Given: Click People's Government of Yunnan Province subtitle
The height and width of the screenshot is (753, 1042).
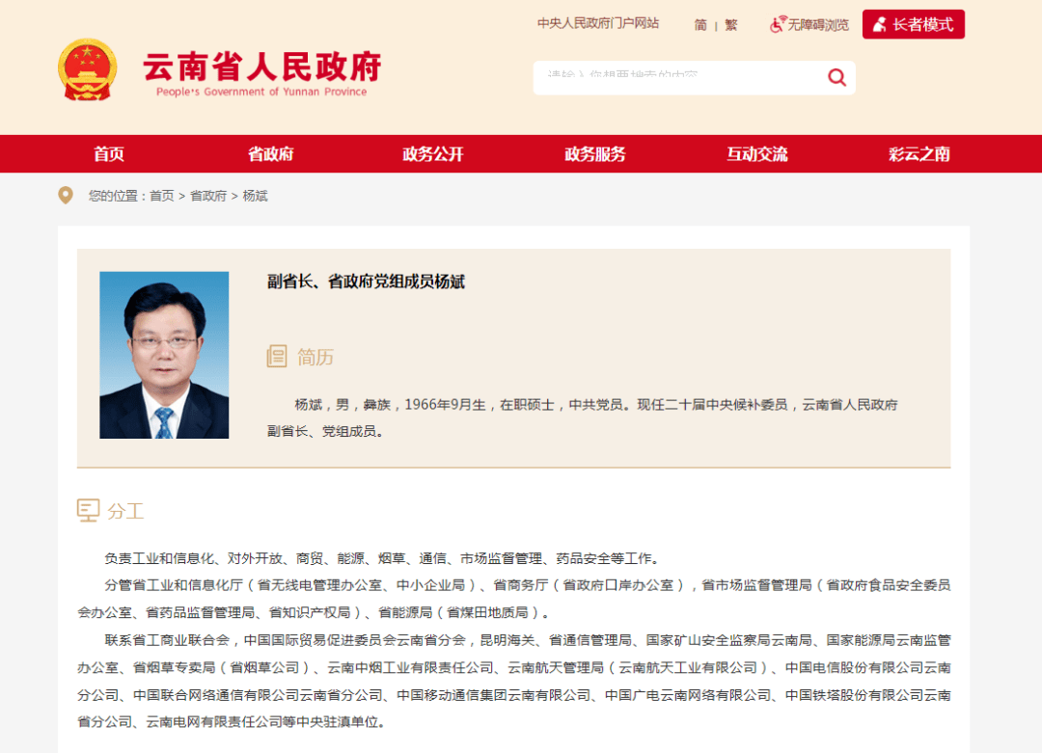Looking at the screenshot, I should click(x=261, y=92).
